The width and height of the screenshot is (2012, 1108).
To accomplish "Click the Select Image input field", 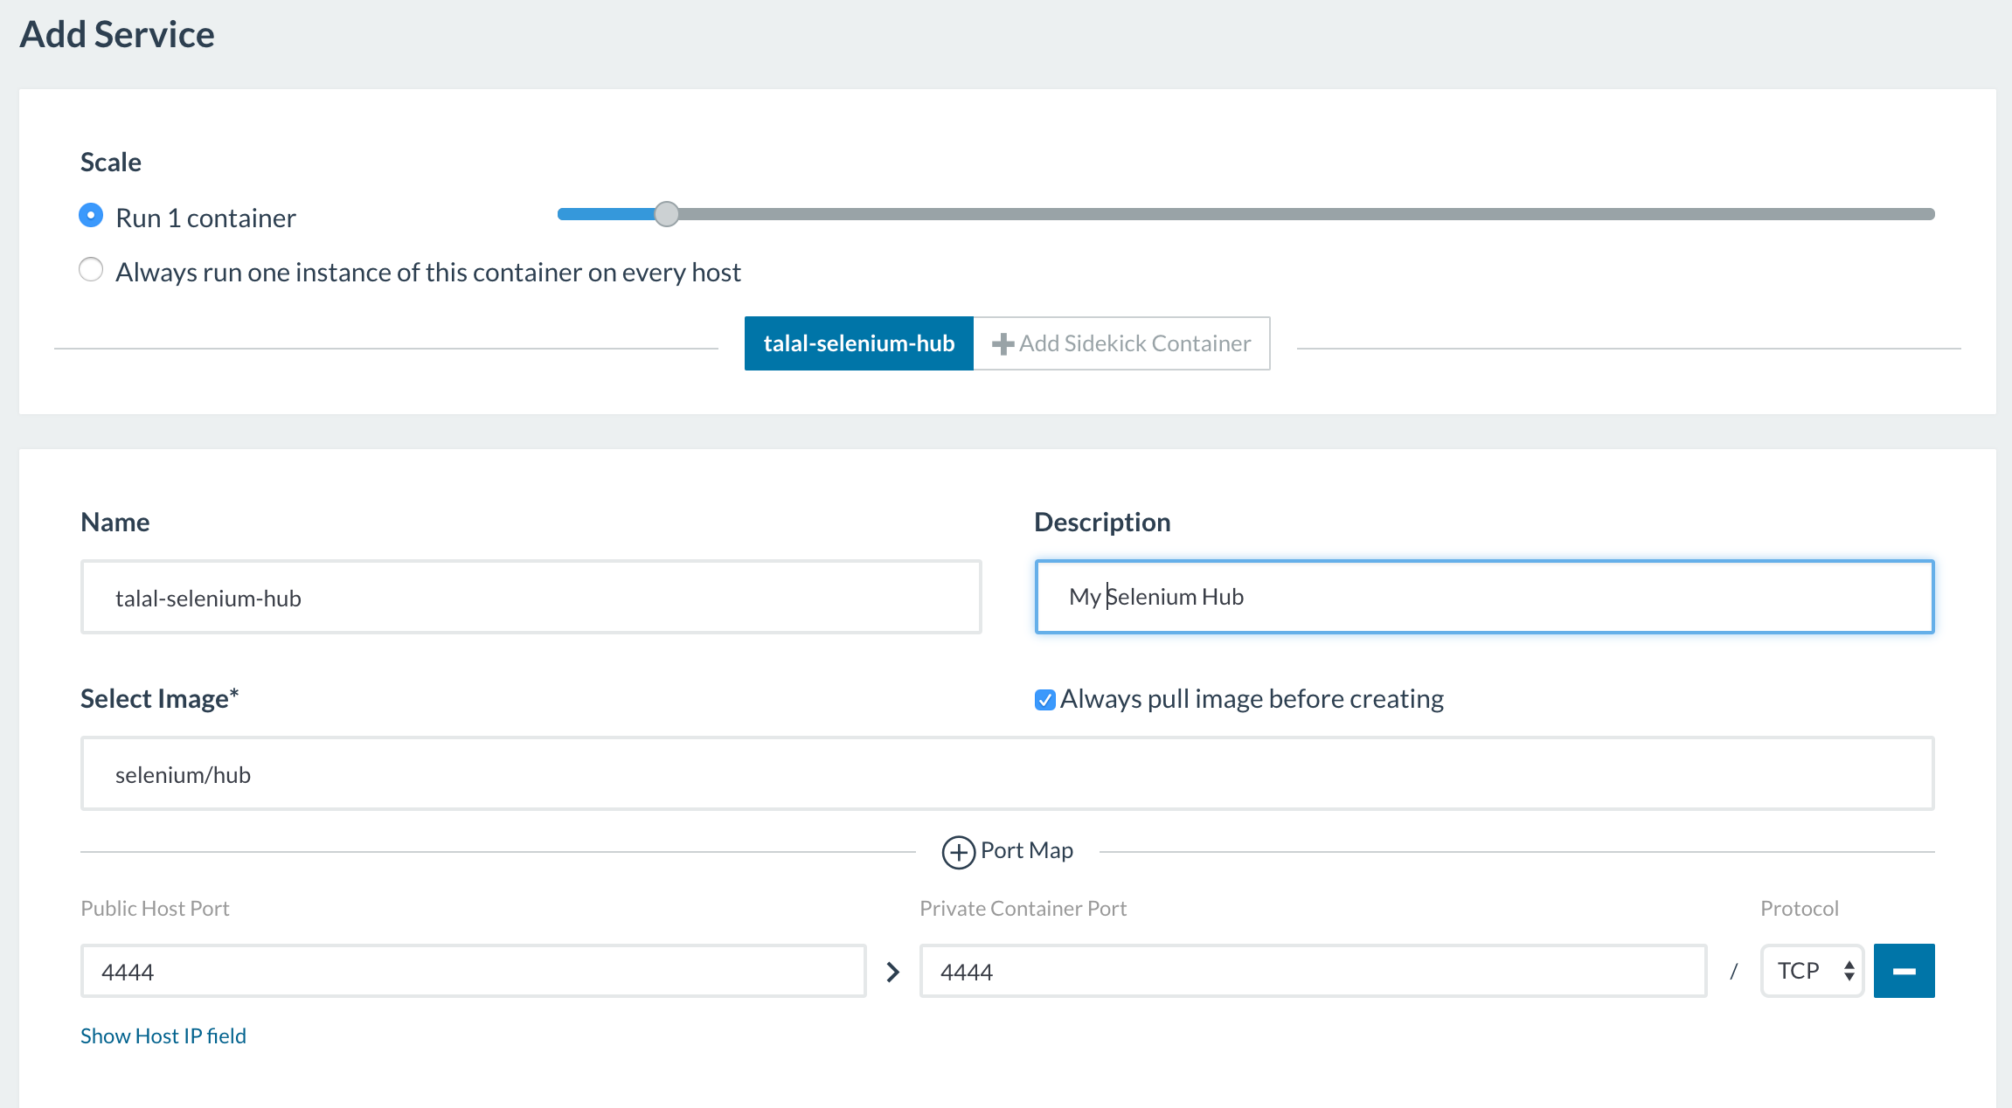I will click(1007, 774).
